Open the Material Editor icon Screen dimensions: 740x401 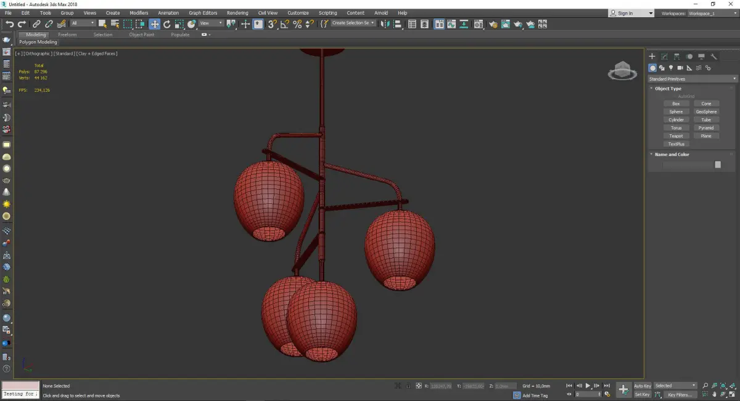coord(478,24)
